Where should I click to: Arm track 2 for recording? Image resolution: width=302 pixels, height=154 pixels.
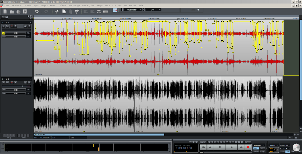12,83
